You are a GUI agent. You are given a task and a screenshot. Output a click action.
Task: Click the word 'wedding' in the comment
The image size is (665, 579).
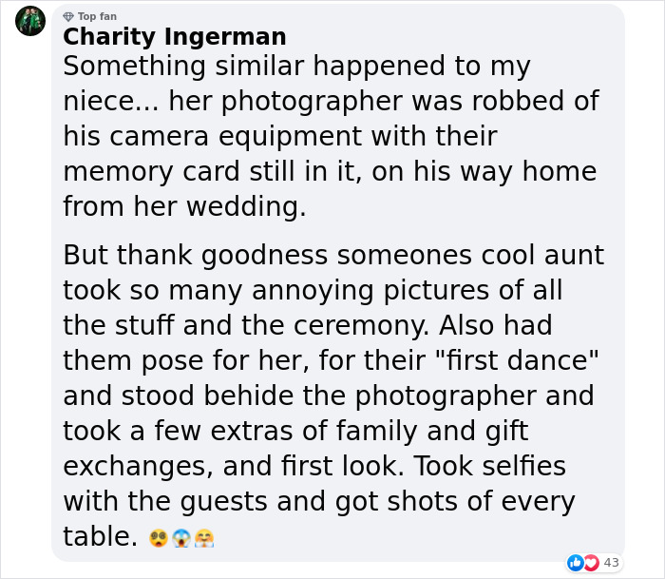point(249,206)
